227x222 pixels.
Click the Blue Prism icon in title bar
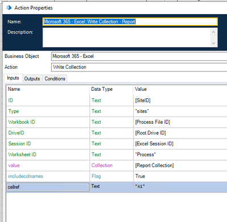coord(9,8)
